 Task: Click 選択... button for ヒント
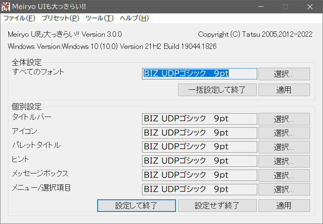click(x=284, y=161)
